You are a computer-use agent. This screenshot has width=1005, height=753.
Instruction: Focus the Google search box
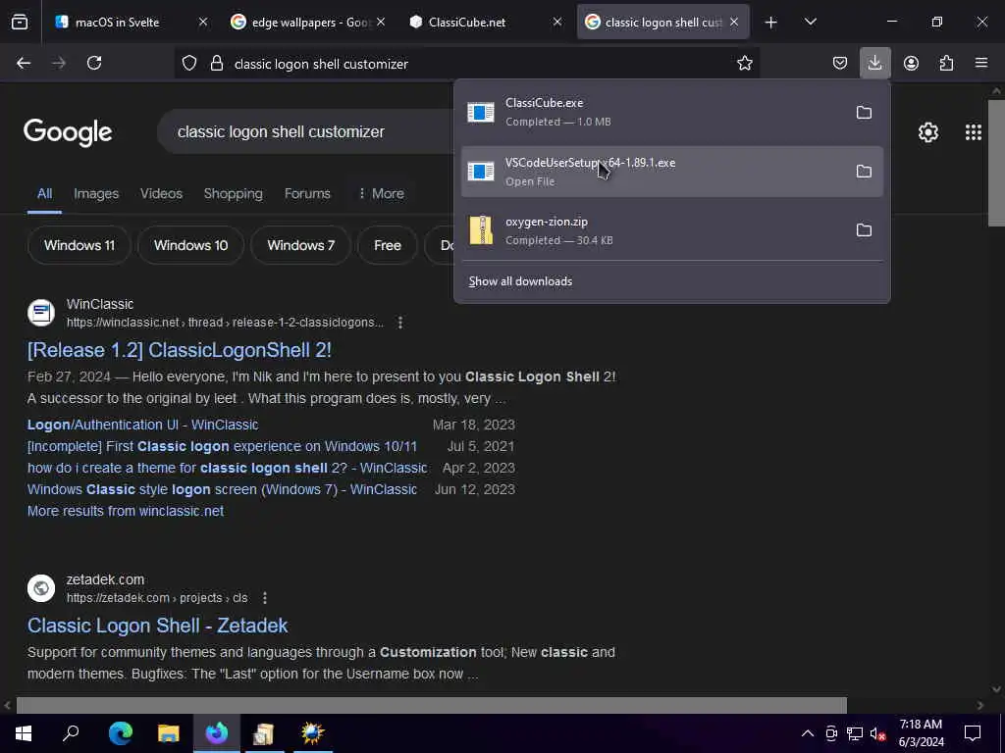pyautogui.click(x=304, y=132)
